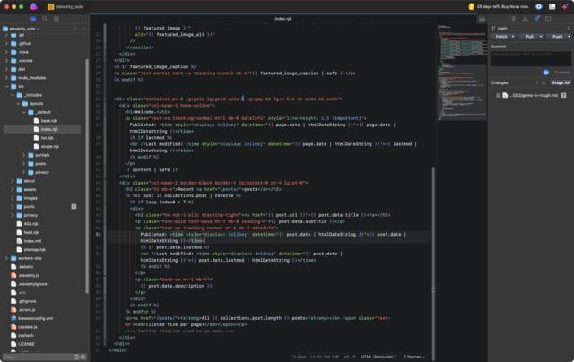Click the browserconfig.xml file icon
This screenshot has height=362, width=574.
13,318
